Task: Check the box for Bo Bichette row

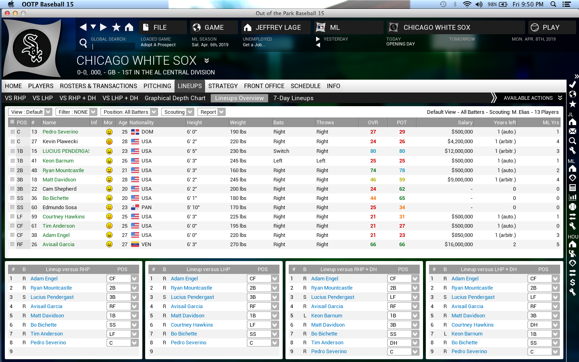Action: pos(12,198)
